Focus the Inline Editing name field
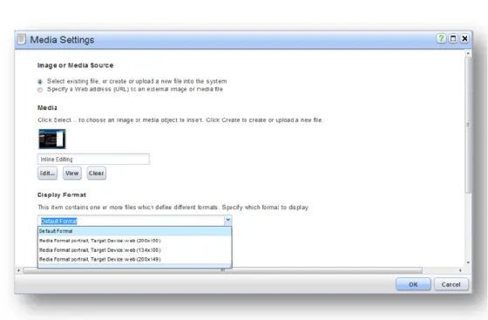This screenshot has height=320, width=488. 93,159
